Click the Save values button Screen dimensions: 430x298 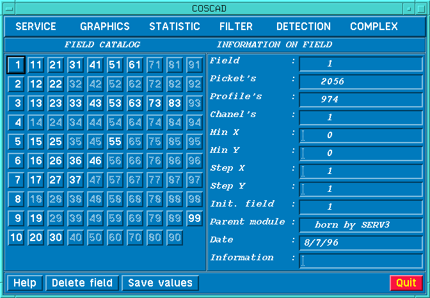point(161,283)
